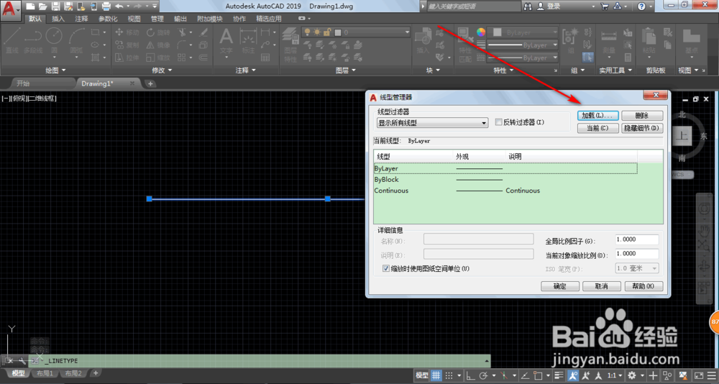Expand the 图层 panel dropdown
The width and height of the screenshot is (719, 384).
pyautogui.click(x=347, y=70)
